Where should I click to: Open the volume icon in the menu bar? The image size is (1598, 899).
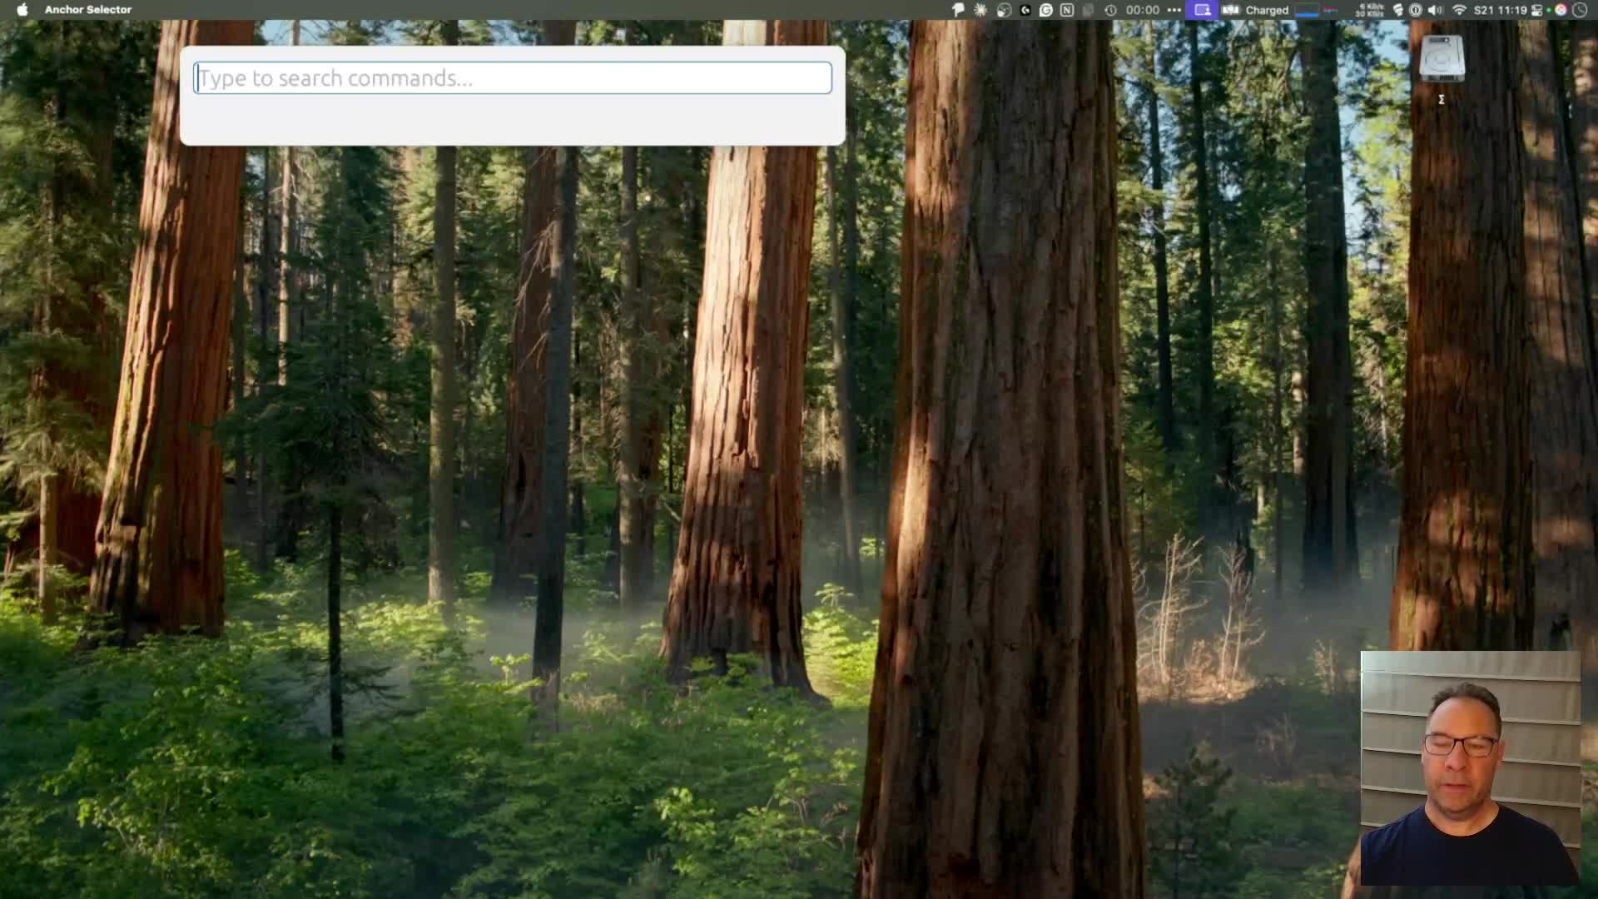[1436, 9]
